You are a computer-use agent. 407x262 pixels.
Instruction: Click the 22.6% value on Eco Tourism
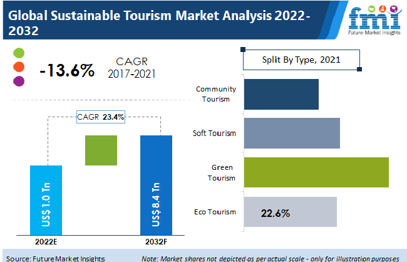click(x=275, y=213)
